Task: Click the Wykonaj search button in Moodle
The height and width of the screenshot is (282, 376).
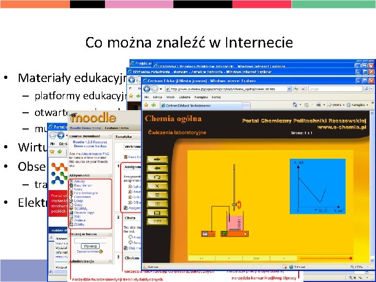Action: click(90, 246)
